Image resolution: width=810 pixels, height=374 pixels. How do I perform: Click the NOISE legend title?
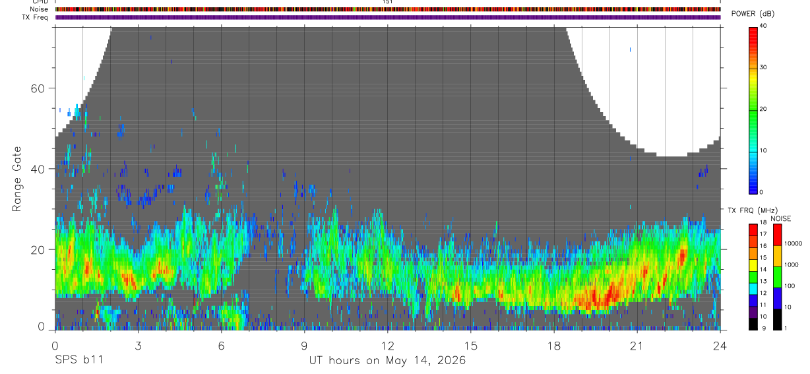pos(780,218)
